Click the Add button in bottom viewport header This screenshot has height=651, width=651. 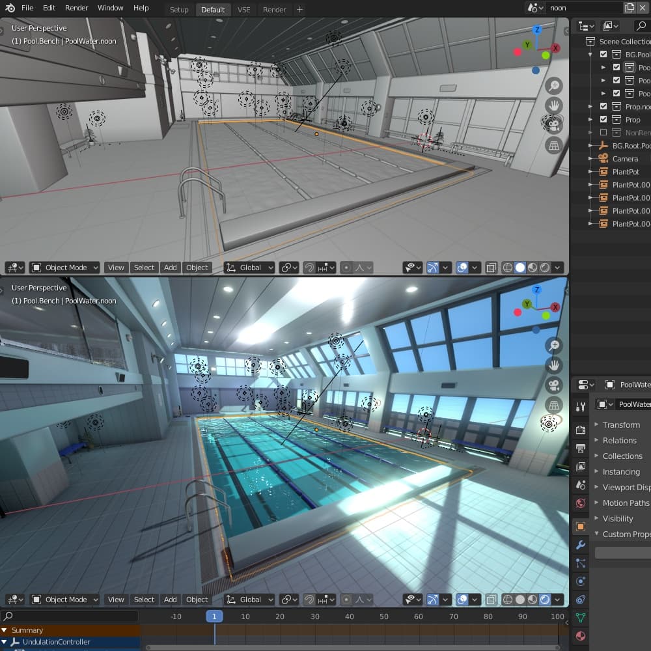pyautogui.click(x=170, y=600)
